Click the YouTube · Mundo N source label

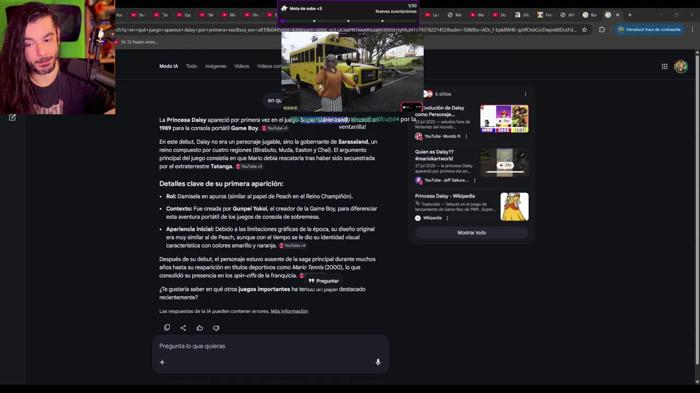pos(442,136)
